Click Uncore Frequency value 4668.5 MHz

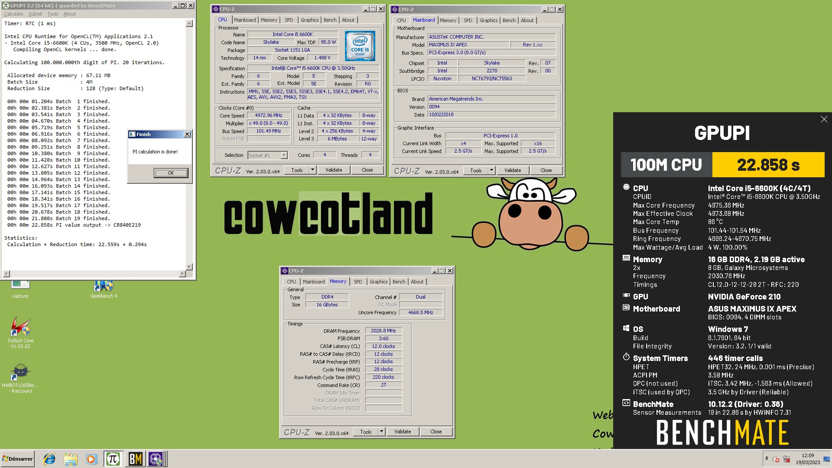click(421, 312)
